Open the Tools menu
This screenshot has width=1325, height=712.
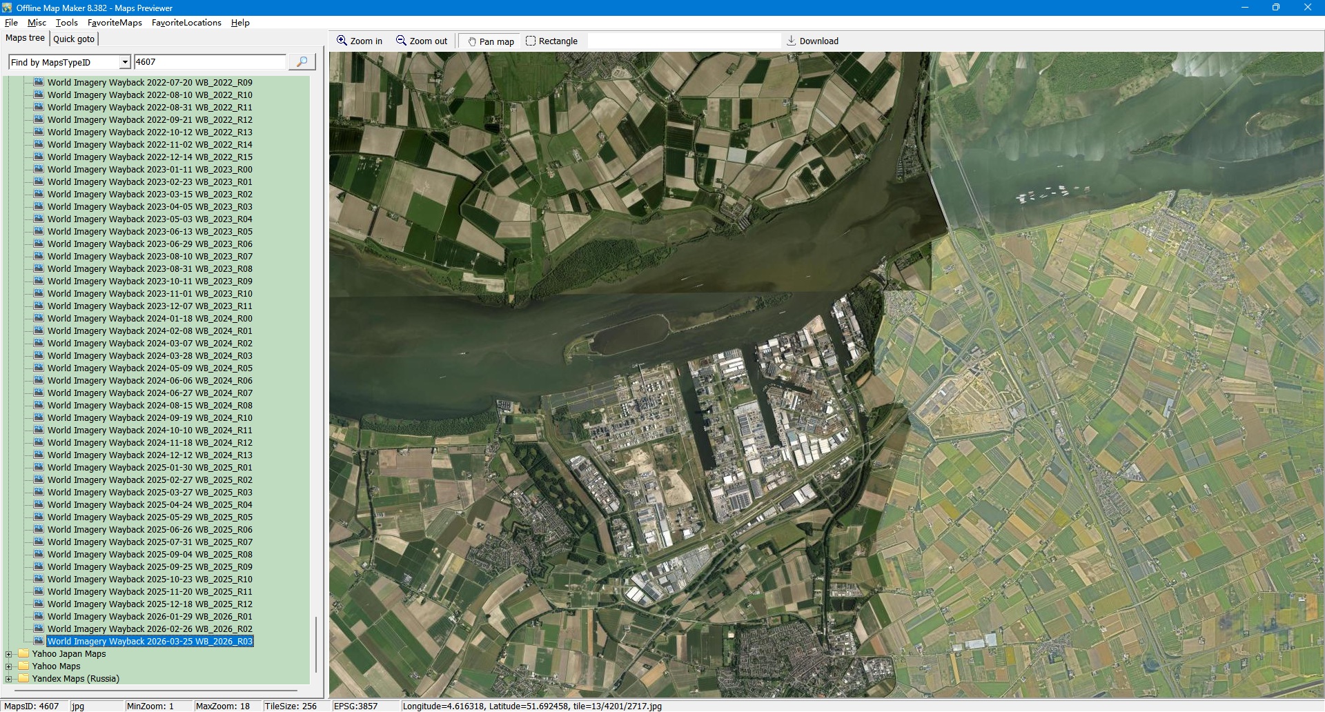click(67, 23)
